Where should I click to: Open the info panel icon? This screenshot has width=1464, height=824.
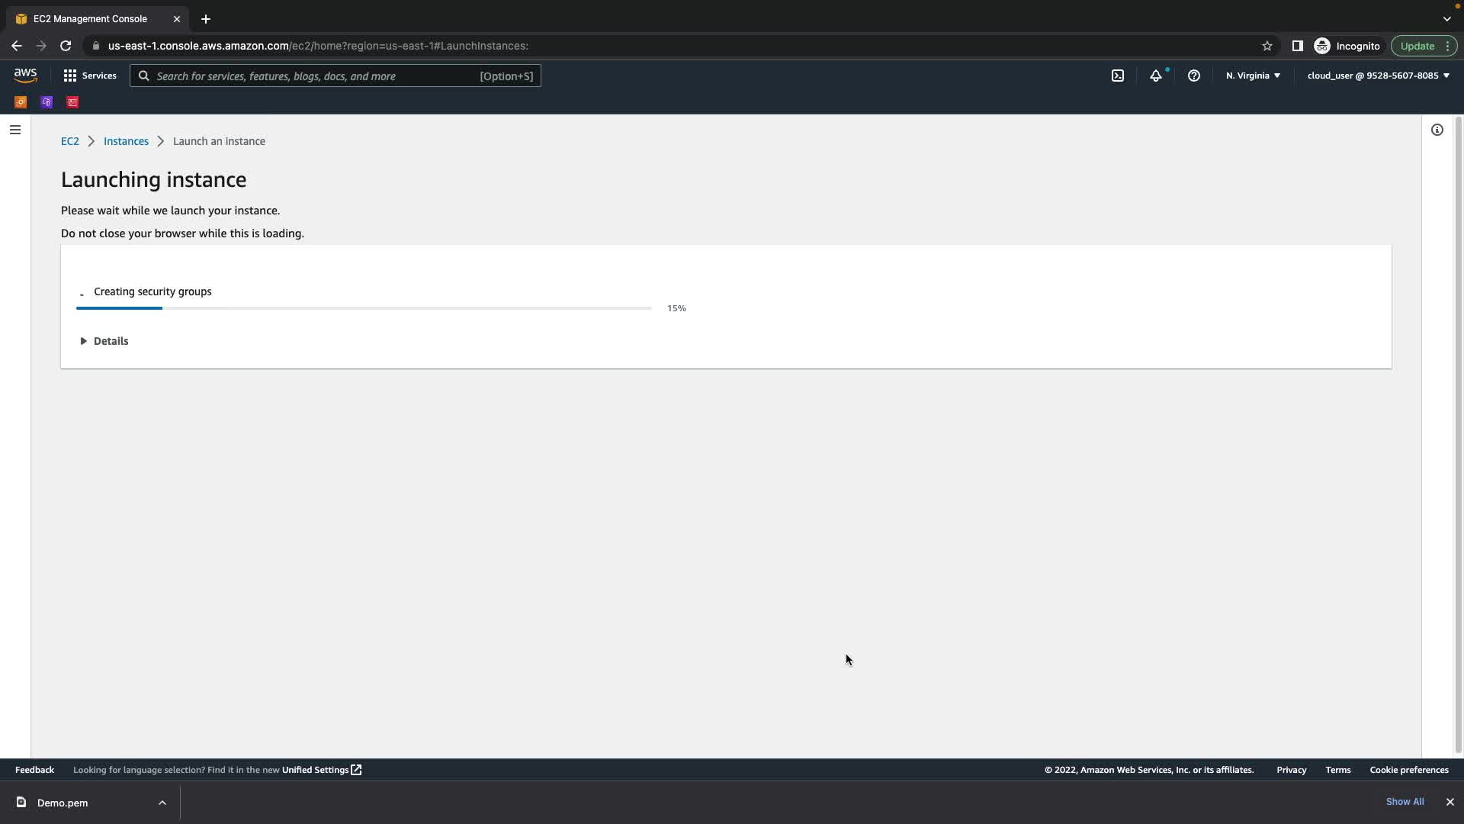[1437, 130]
